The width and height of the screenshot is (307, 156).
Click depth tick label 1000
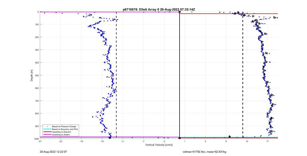point(36,139)
